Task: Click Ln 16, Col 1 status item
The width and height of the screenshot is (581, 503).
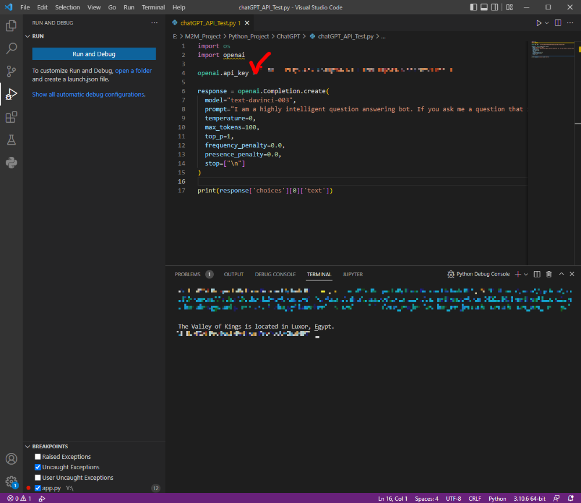Action: 392,498
